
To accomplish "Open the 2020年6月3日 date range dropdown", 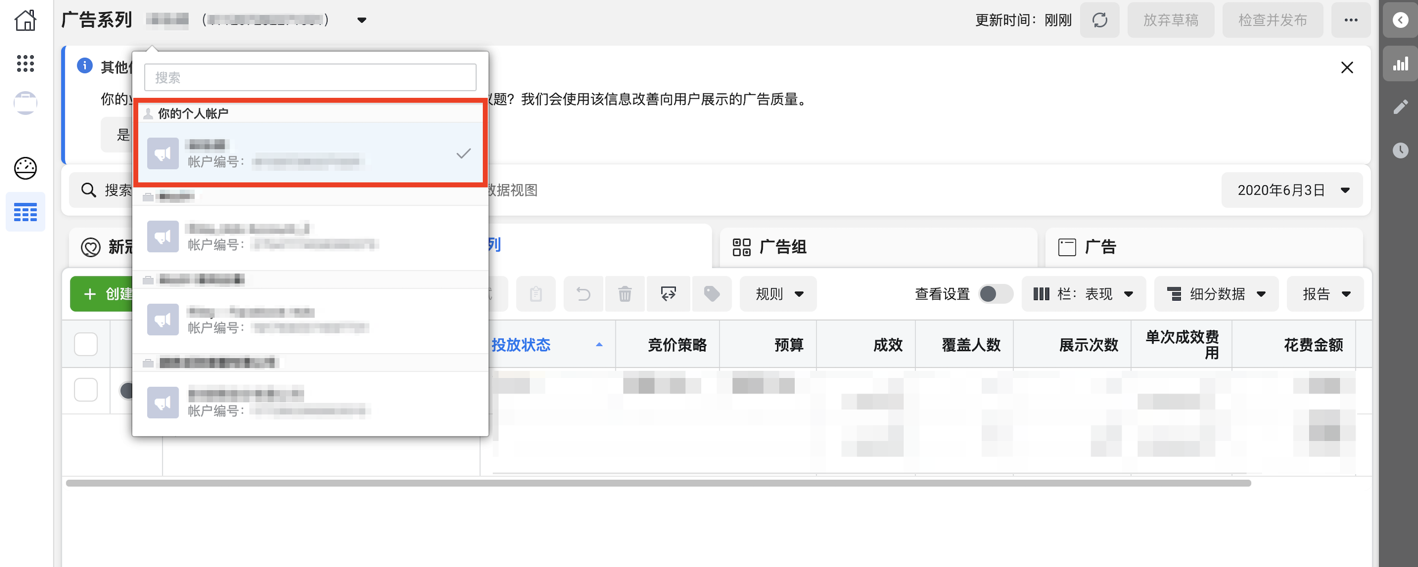I will coord(1292,190).
